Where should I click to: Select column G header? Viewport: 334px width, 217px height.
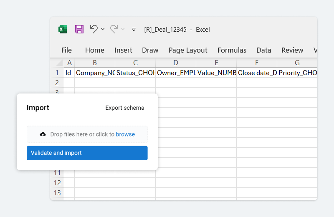click(297, 63)
